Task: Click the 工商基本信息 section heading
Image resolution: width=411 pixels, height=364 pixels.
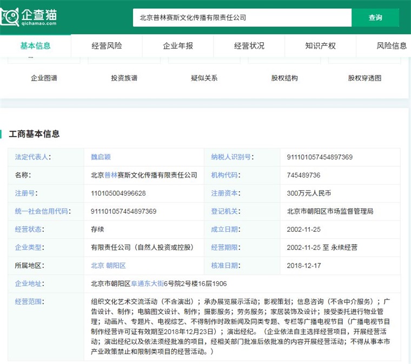Action: (x=34, y=134)
